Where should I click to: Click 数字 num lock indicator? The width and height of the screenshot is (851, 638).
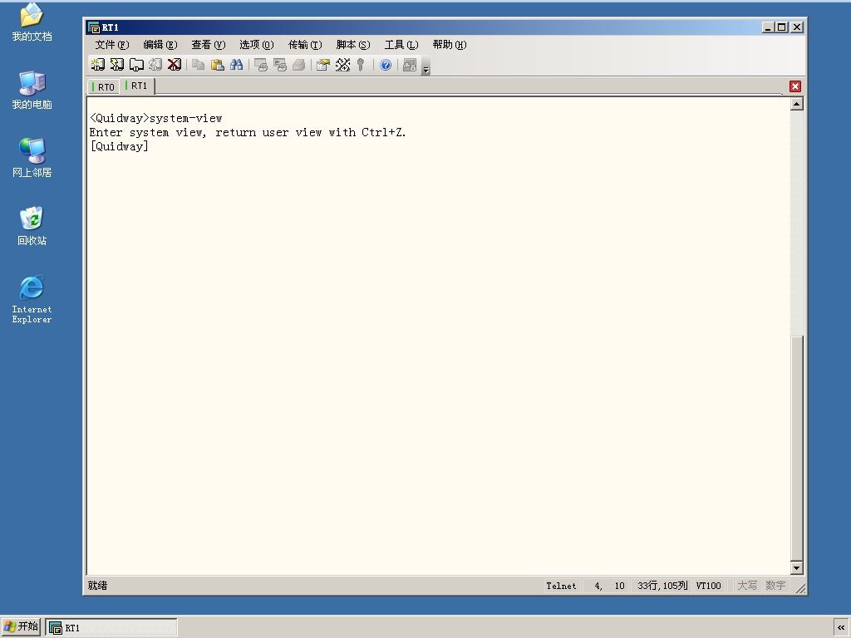click(775, 586)
